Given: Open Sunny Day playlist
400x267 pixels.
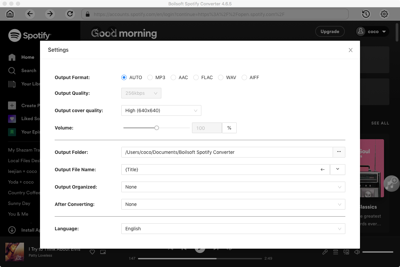Looking at the screenshot, I should click(19, 203).
